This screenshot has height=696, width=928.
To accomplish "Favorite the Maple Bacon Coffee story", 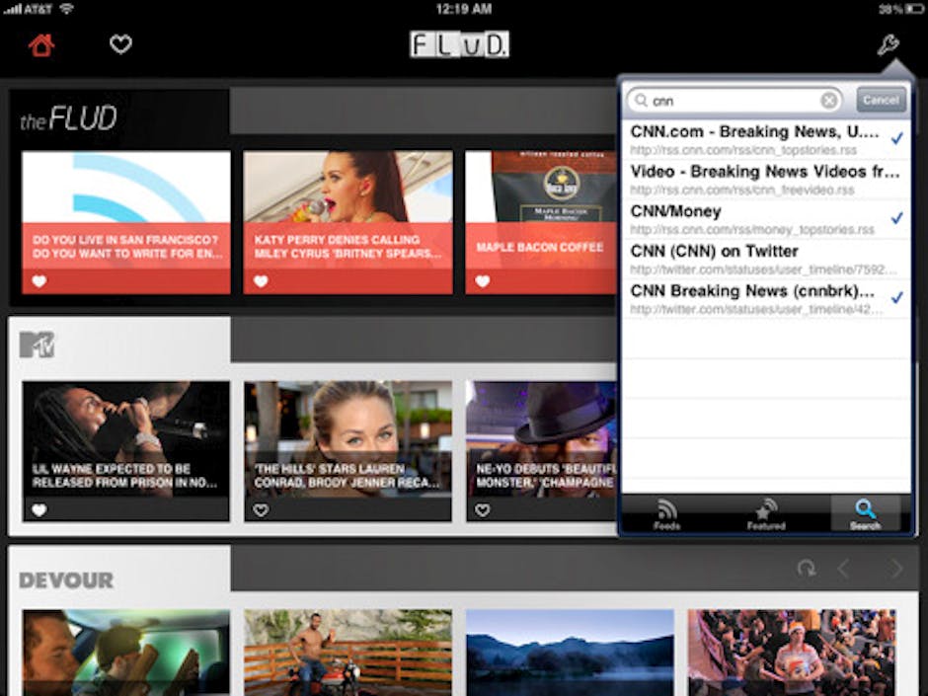I will point(482,281).
